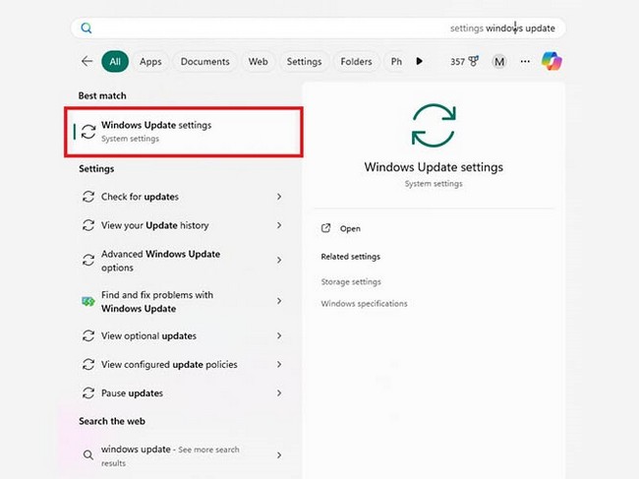
Task: Expand the Pause updates chevron
Action: (279, 393)
